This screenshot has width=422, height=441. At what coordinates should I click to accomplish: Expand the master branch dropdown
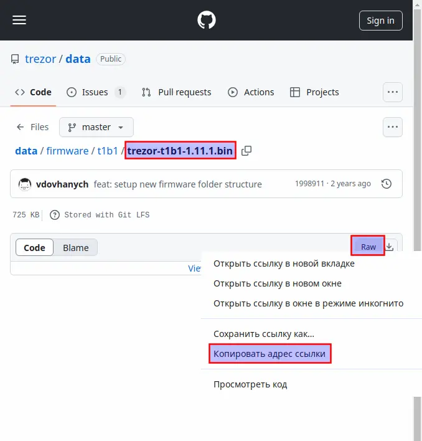tap(96, 127)
